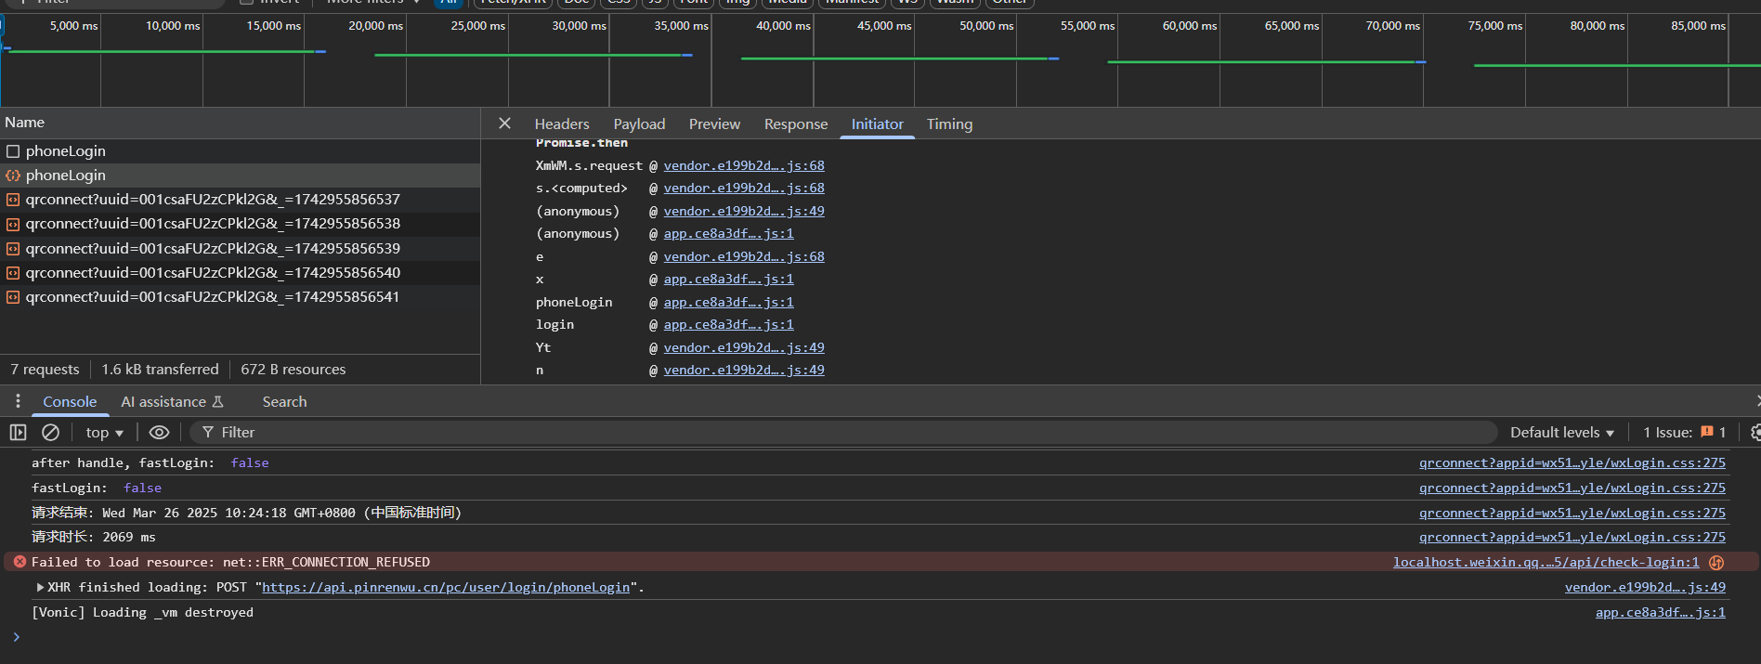
Task: Select the first phoneLogin preflight request
Action: pos(65,151)
